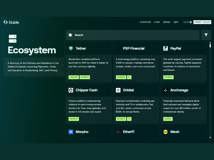Screen dimensions: 214x160
Task: Open the Chipper Cash card title
Action: pyautogui.click(x=86, y=90)
